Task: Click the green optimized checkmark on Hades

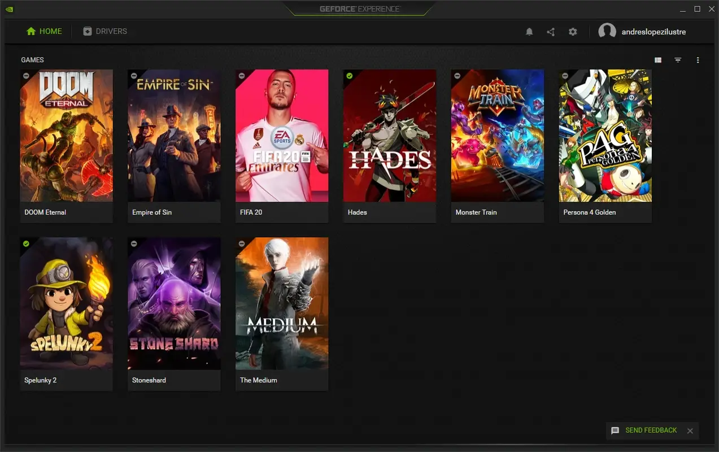Action: coord(349,75)
